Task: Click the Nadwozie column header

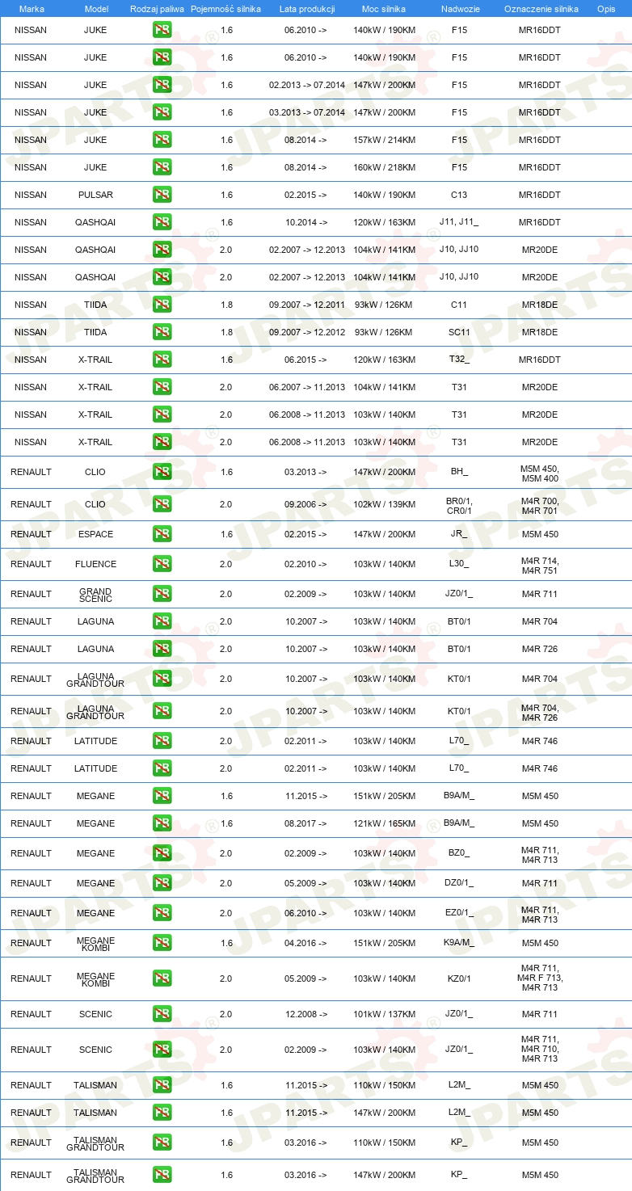Action: pos(459,9)
